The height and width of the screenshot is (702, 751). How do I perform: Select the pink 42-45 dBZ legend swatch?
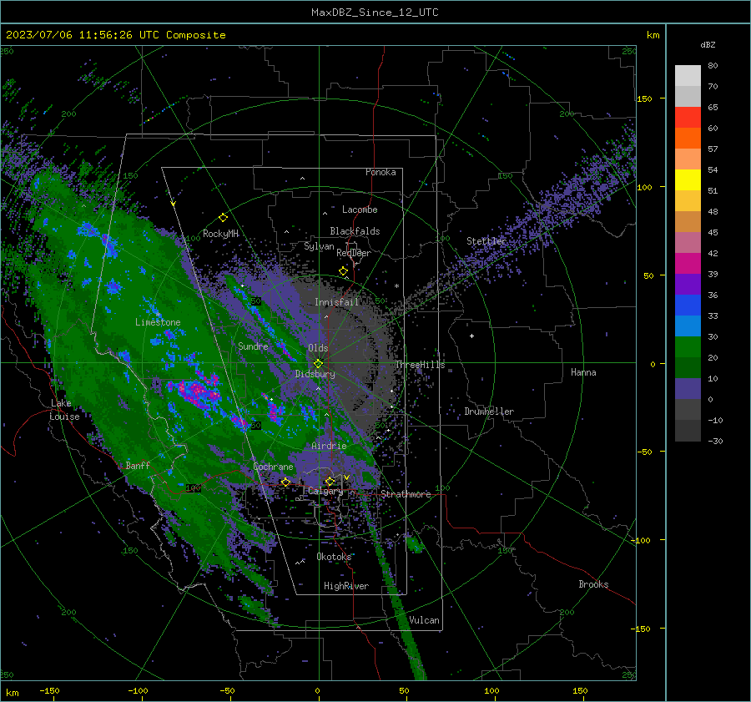point(688,243)
